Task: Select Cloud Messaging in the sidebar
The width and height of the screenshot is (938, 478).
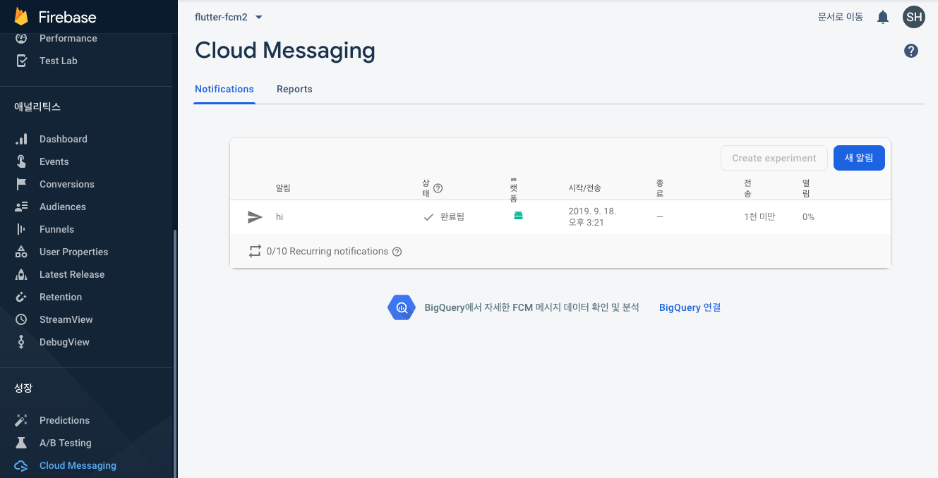Action: [x=78, y=465]
